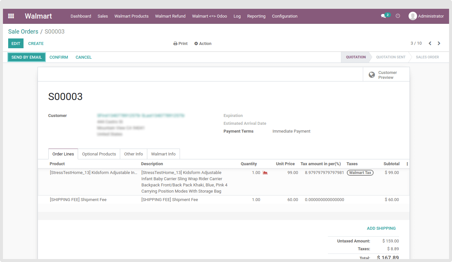Viewport: 452px width, 262px height.
Task: Click the Subtotal column header
Action: (x=392, y=164)
